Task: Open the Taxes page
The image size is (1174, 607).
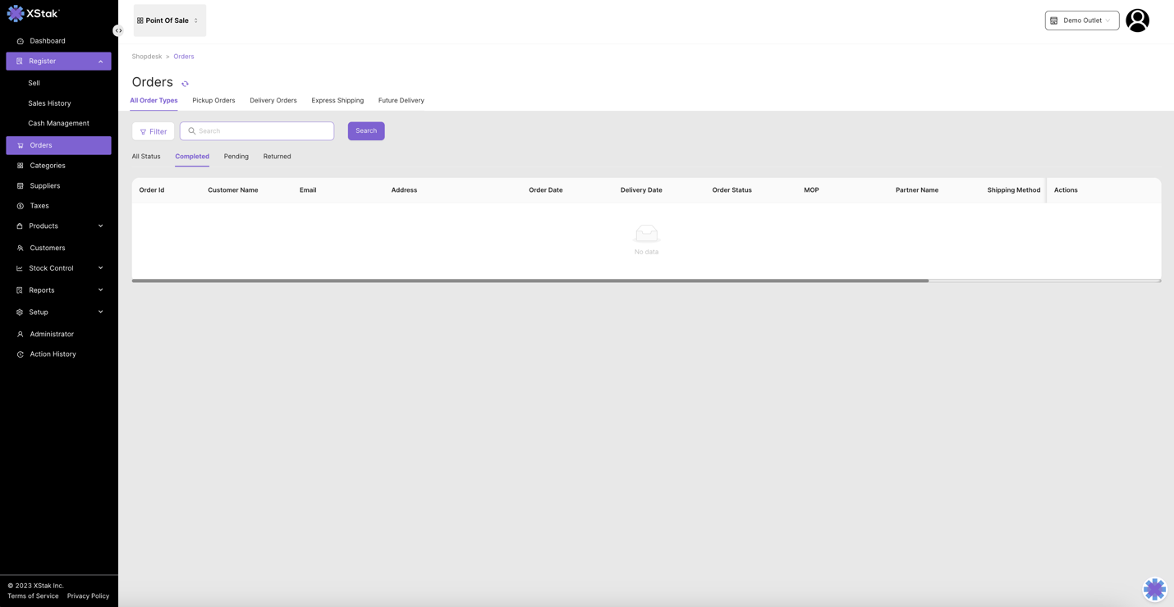Action: tap(39, 206)
